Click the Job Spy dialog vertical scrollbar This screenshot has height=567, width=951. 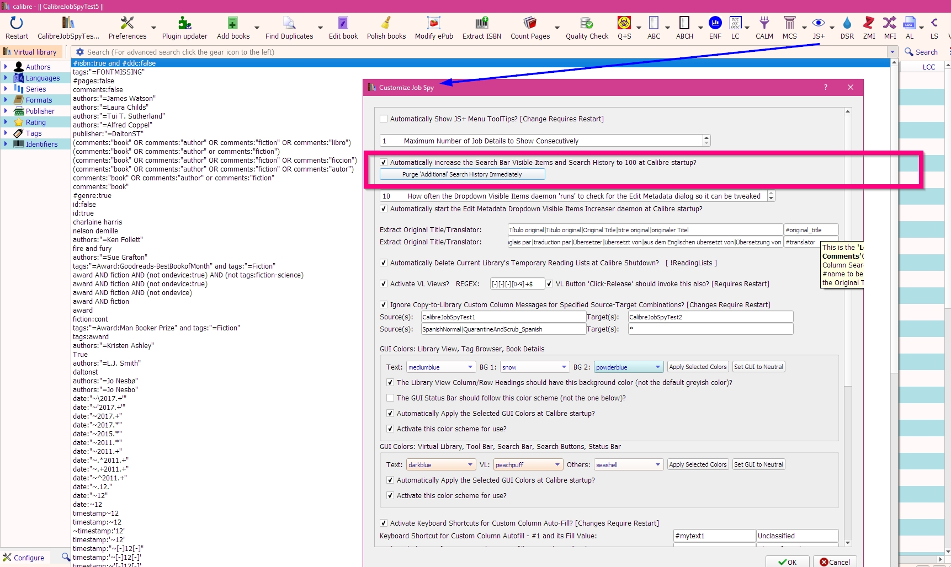[x=848, y=327]
